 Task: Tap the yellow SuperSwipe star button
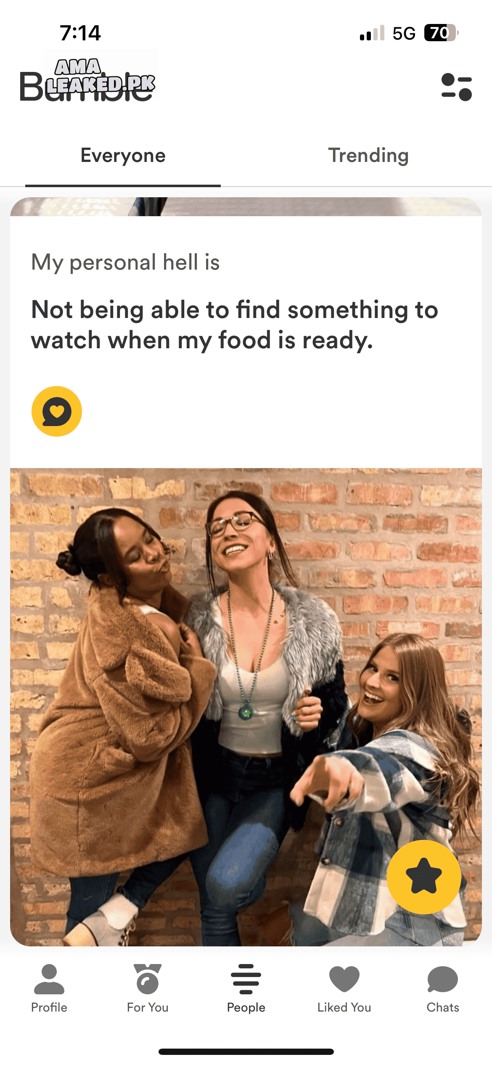424,877
